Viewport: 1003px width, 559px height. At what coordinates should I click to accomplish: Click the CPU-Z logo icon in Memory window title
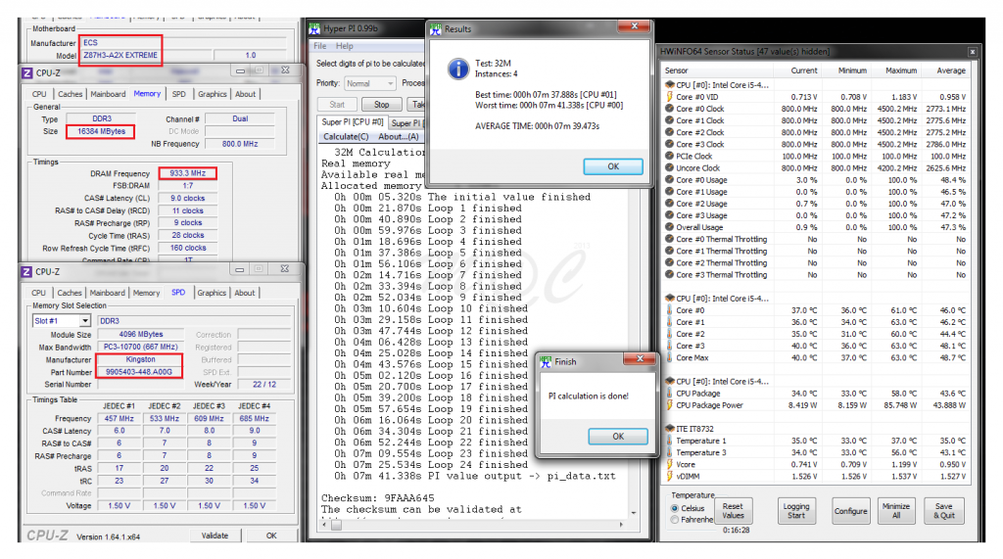(26, 73)
